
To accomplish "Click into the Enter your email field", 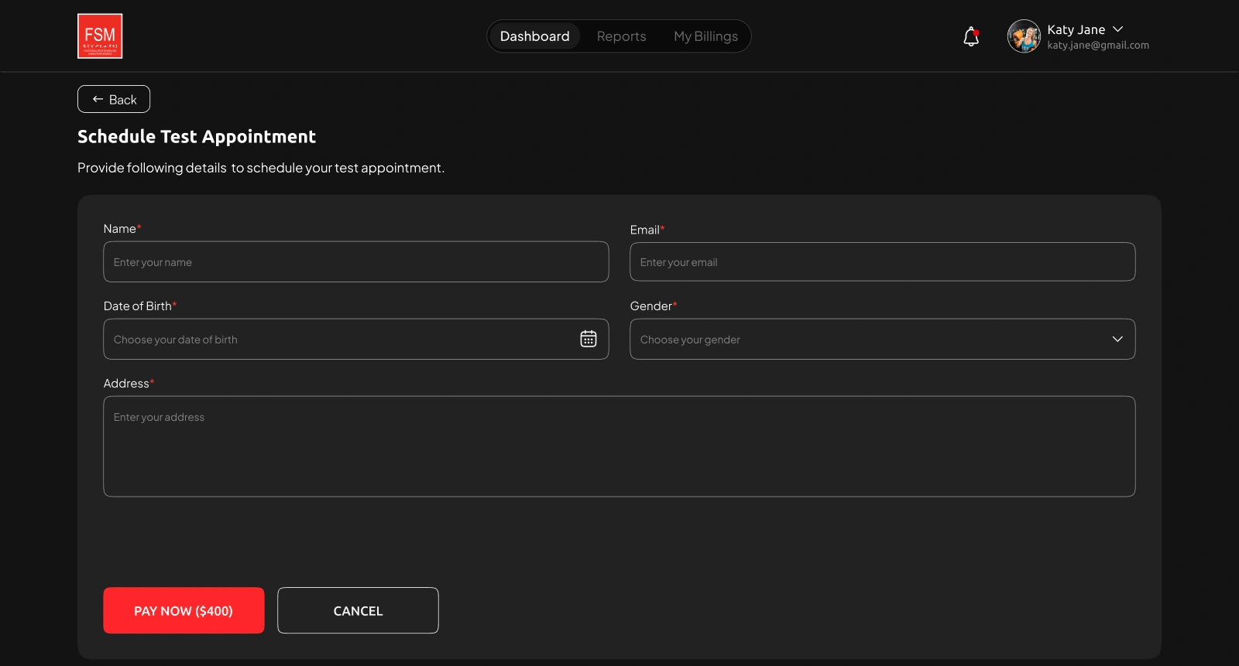I will (883, 261).
